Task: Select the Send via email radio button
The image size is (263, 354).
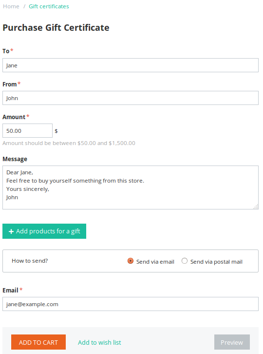Action: (131, 261)
